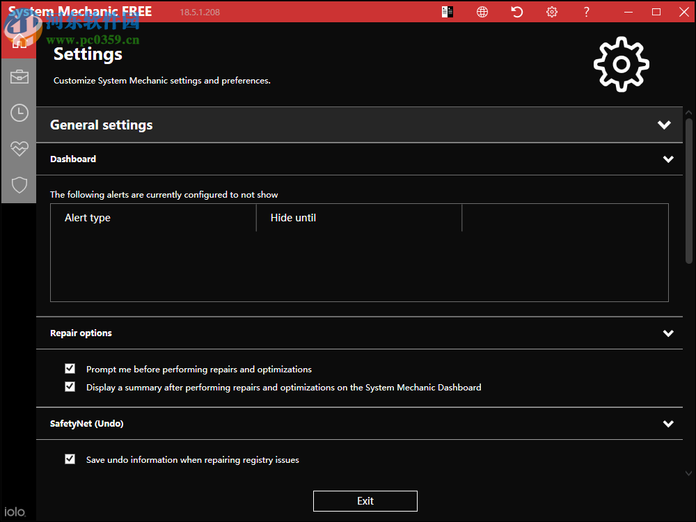Viewport: 696px width, 522px height.
Task: Click the clock history icon in the sidebar
Action: point(19,113)
